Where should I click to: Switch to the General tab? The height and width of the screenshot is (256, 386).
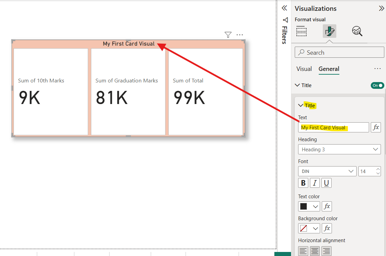point(329,69)
